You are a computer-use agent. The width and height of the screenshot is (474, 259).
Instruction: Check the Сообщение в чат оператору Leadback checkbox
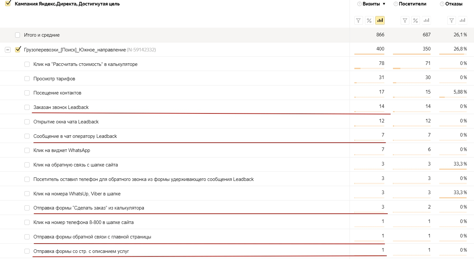(27, 136)
